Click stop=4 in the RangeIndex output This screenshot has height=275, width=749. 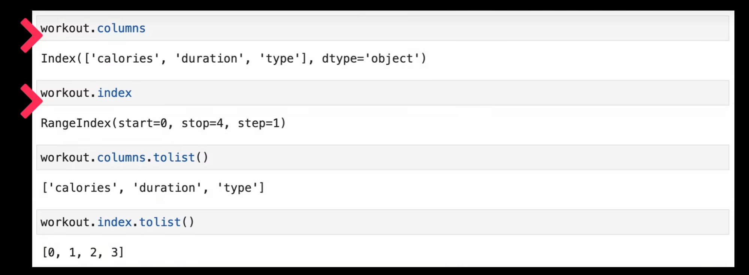tap(202, 123)
